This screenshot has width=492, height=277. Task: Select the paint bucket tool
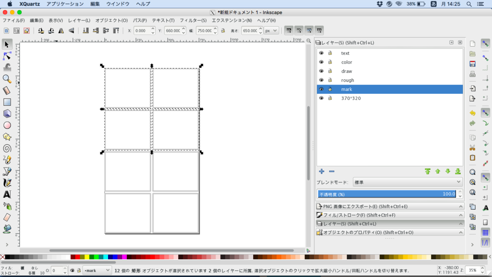(7, 229)
